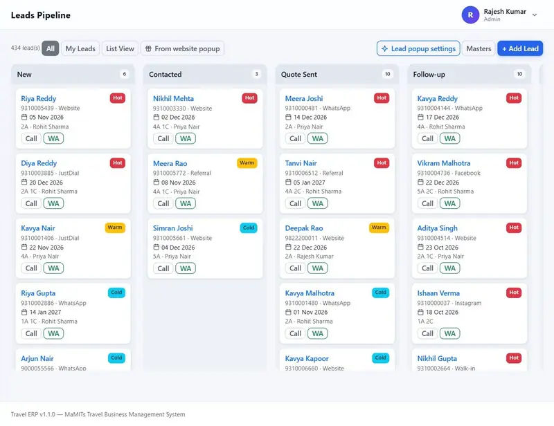This screenshot has height=426, width=554.
Task: Open WA for Vikram Malhotra
Action: click(x=449, y=203)
